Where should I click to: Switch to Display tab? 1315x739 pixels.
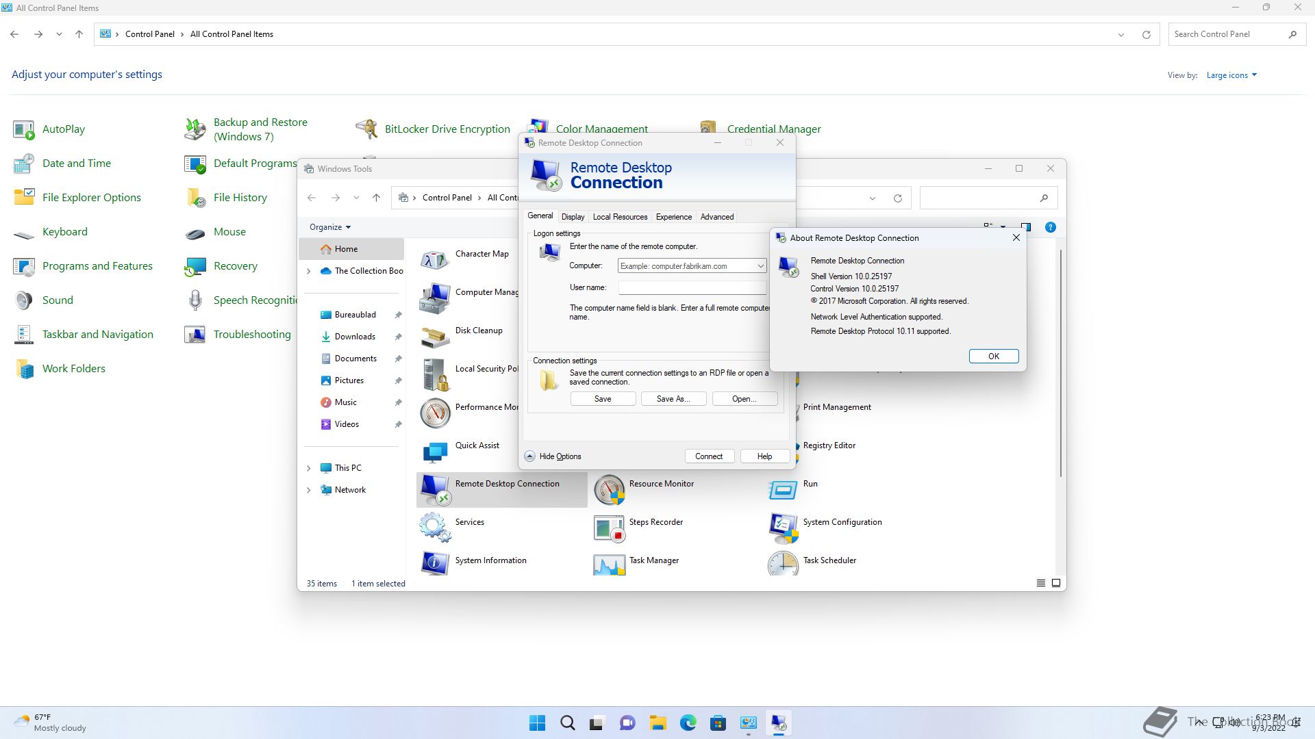point(573,217)
